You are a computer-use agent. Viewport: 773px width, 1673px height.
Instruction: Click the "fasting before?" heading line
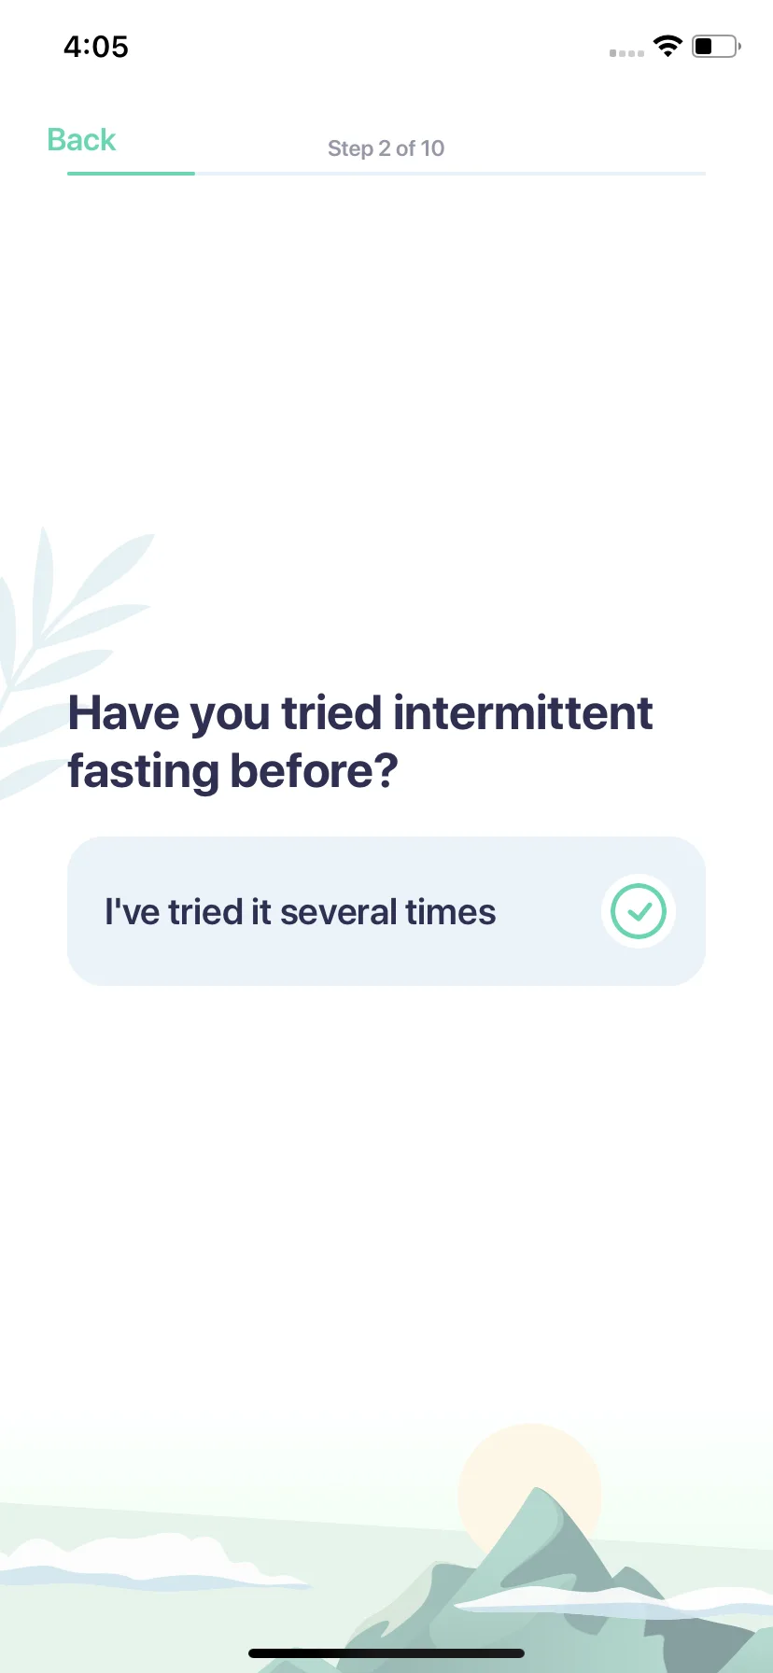tap(233, 771)
